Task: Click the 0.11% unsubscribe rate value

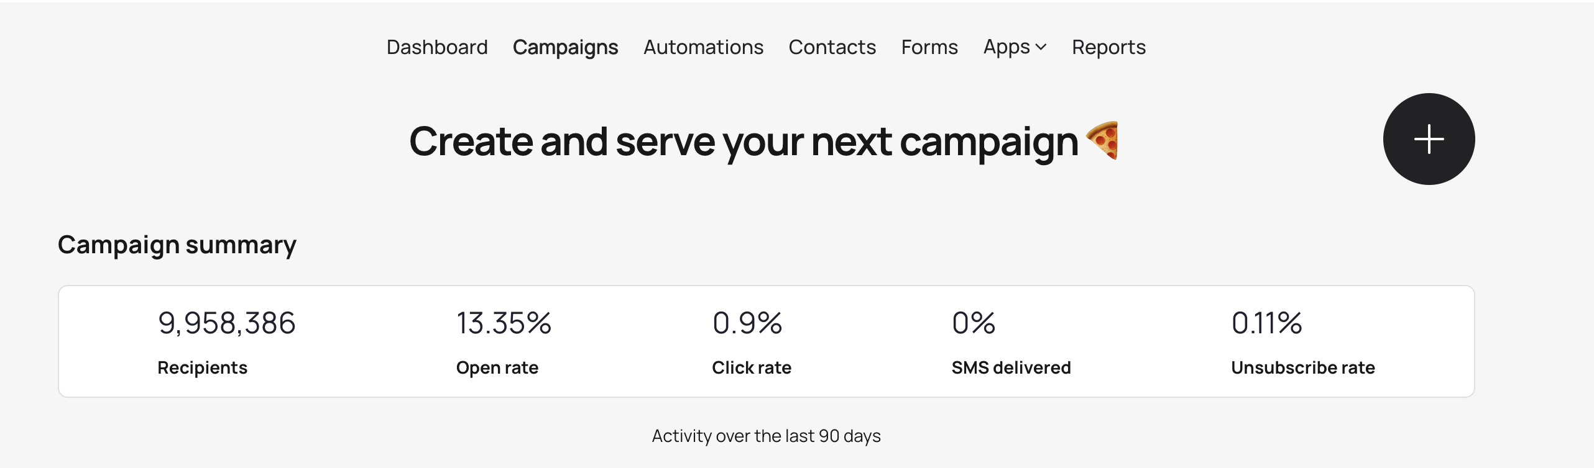Action: point(1266,323)
